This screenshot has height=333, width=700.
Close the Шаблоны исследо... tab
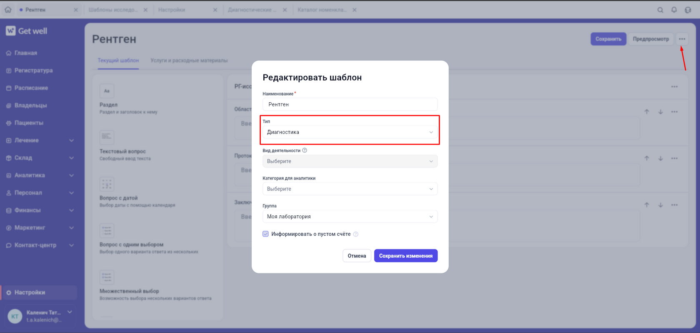pos(145,10)
